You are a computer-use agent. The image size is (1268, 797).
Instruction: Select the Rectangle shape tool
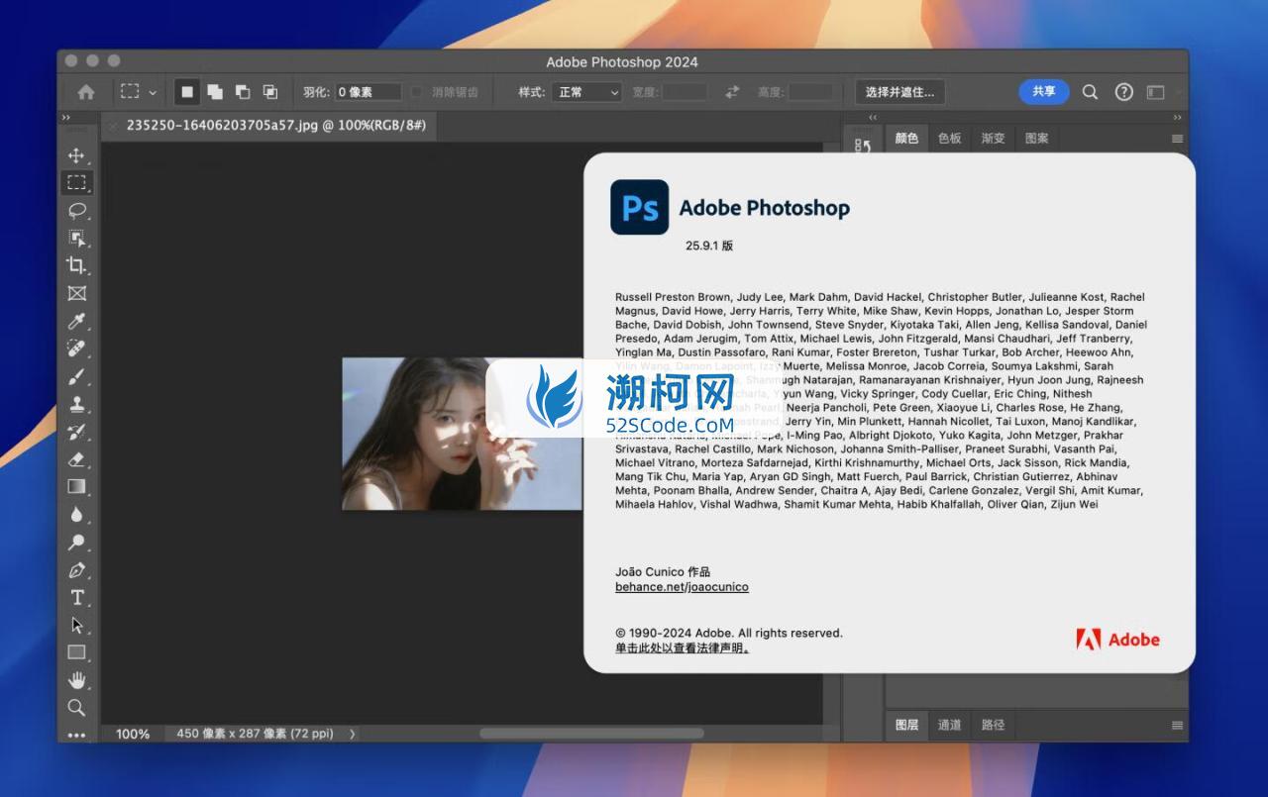(76, 652)
